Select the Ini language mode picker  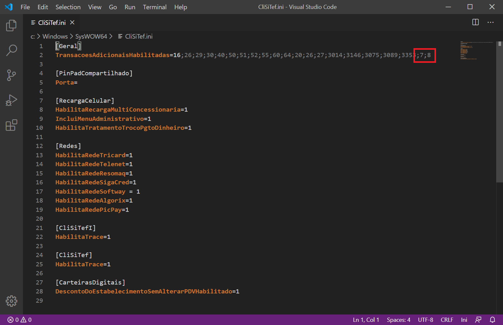point(464,320)
